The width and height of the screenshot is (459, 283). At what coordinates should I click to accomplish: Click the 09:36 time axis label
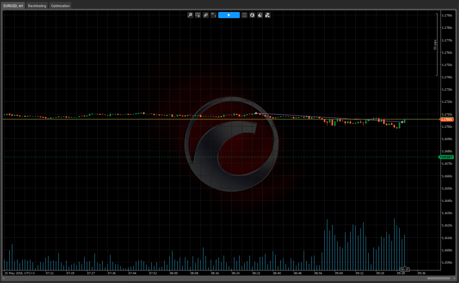422,273
